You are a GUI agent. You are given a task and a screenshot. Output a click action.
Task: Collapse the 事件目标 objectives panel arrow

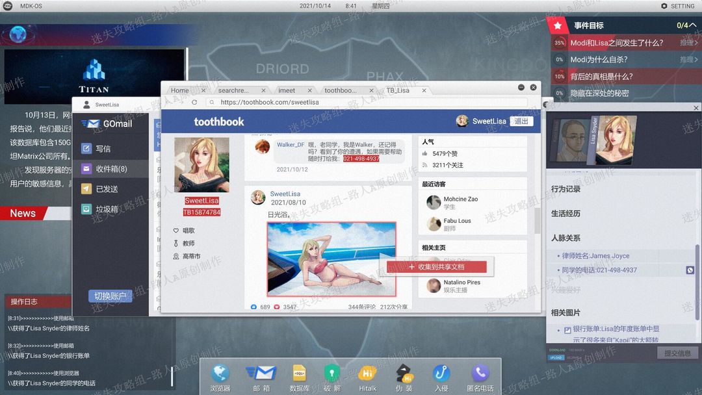tap(693, 25)
